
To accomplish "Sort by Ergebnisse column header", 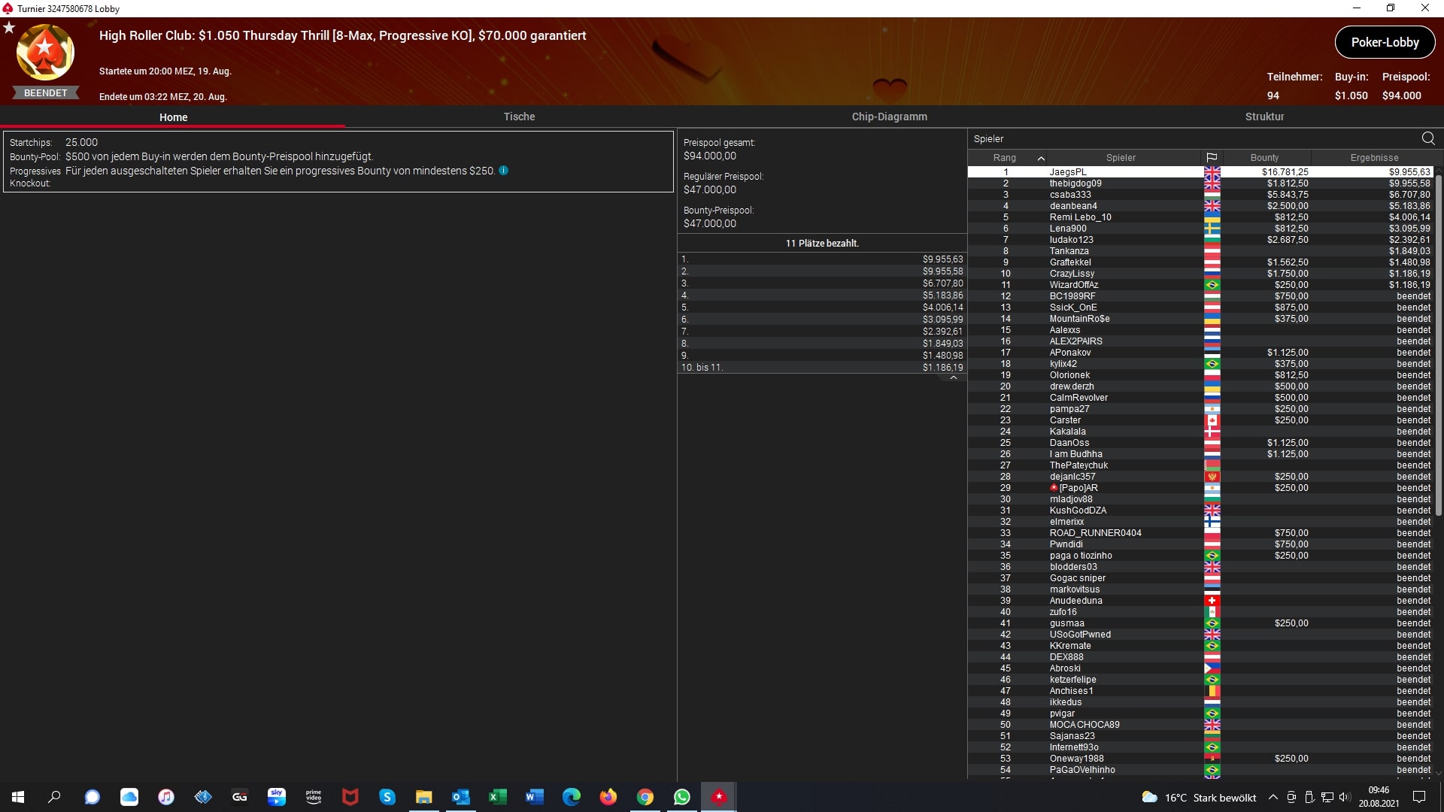I will 1374,158.
